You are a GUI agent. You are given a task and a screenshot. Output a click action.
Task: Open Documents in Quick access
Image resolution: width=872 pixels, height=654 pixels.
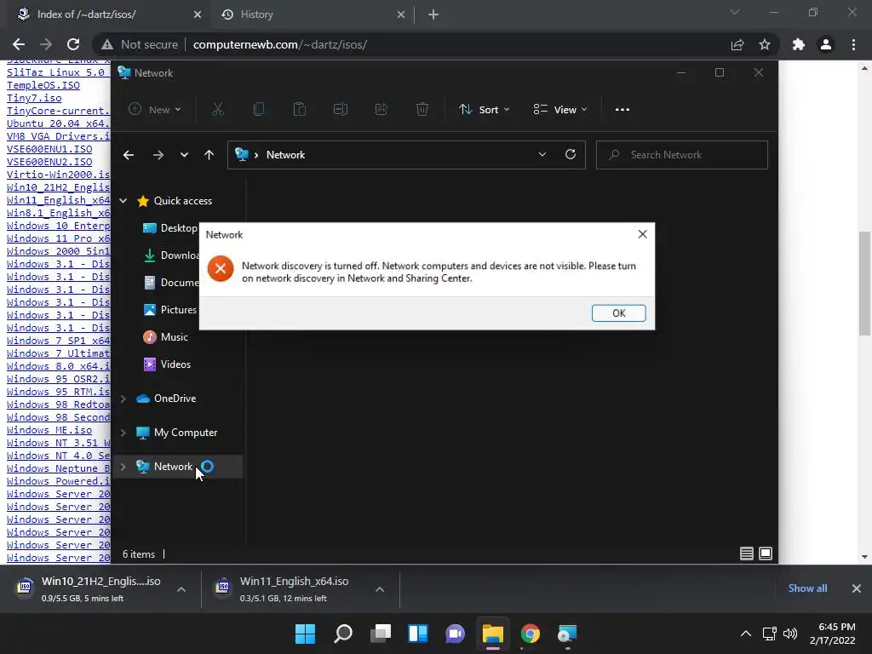(170, 283)
